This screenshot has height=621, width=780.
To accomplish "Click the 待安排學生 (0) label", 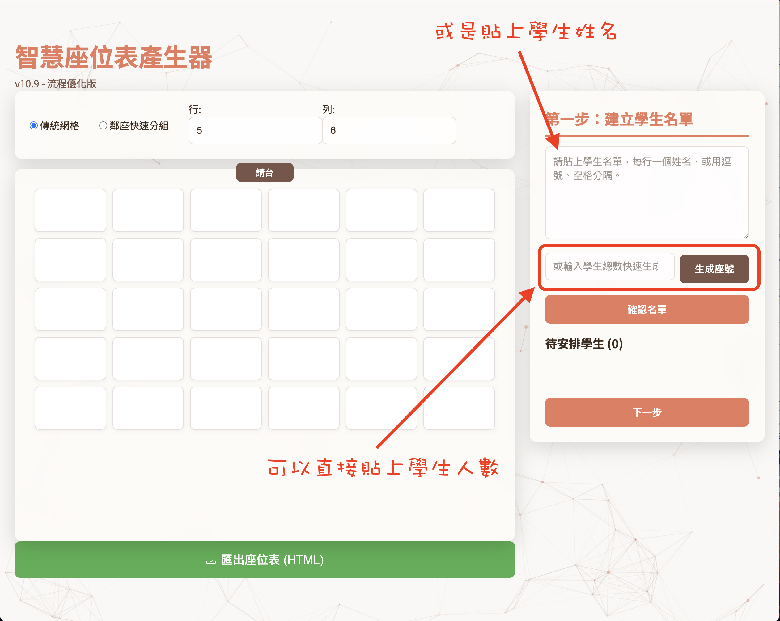I will (583, 344).
